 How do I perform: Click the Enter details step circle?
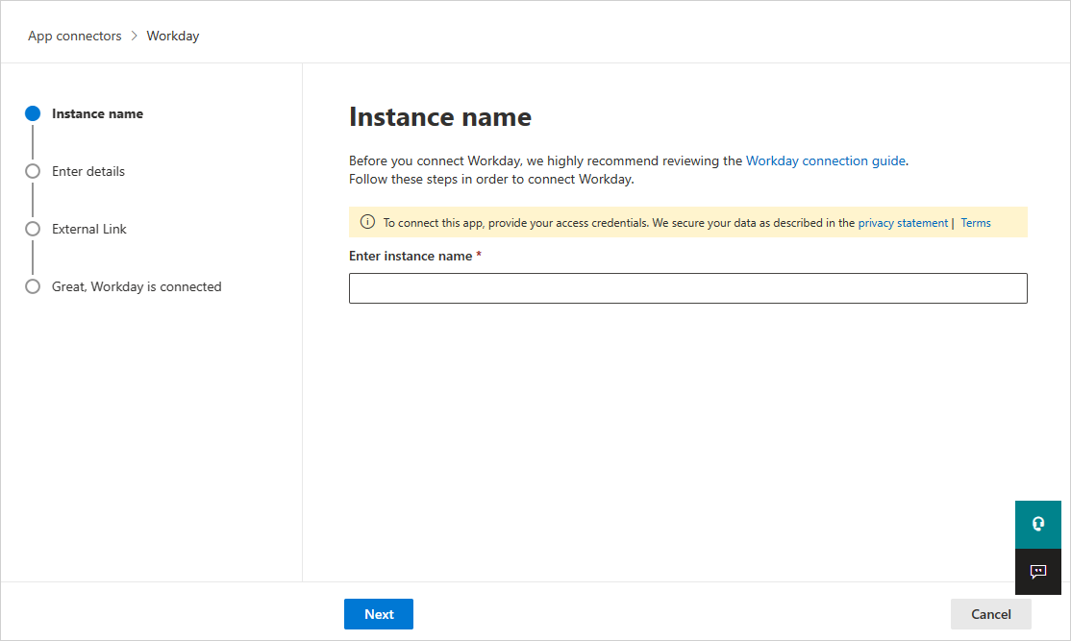(33, 170)
